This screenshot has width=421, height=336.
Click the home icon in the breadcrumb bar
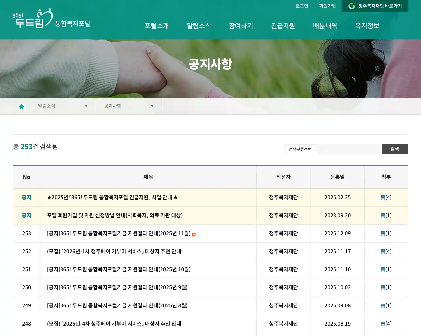click(21, 106)
